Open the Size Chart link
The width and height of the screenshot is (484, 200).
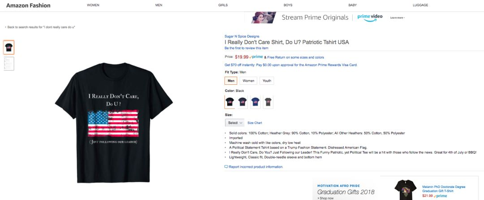tap(255, 122)
